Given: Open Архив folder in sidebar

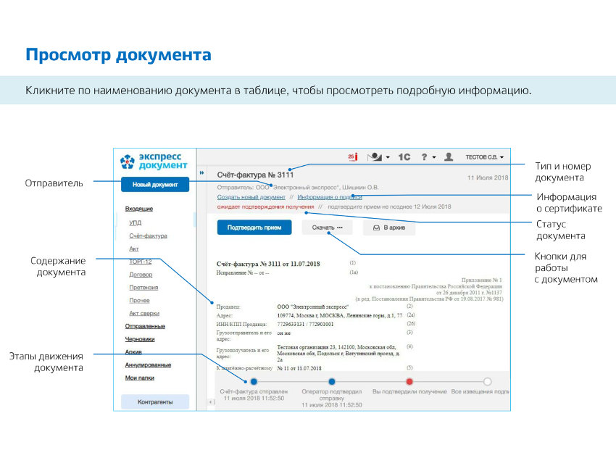Looking at the screenshot, I should pos(133,352).
